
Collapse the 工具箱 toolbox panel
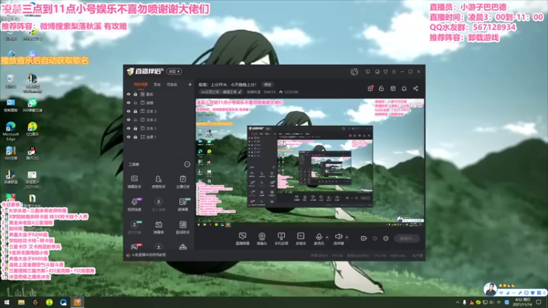187,164
